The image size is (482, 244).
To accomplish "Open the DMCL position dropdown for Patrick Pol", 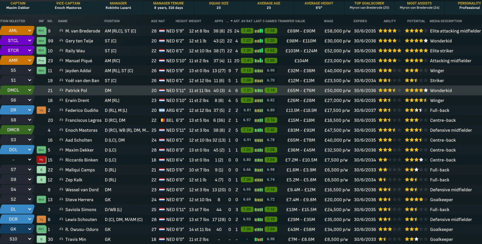I will 30,90.
